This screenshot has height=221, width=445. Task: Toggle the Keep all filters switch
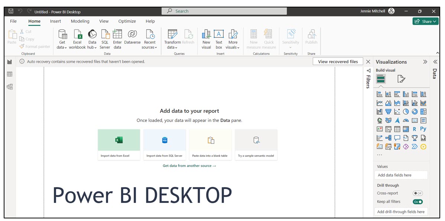click(x=418, y=202)
